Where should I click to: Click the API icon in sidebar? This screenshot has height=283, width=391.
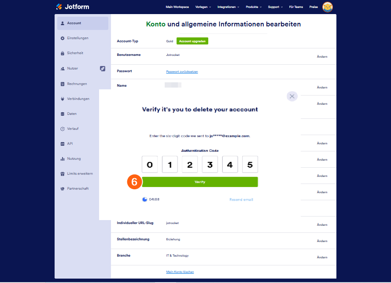click(63, 144)
